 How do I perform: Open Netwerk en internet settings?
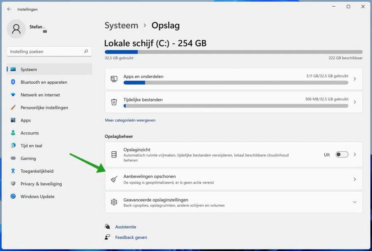coord(49,95)
